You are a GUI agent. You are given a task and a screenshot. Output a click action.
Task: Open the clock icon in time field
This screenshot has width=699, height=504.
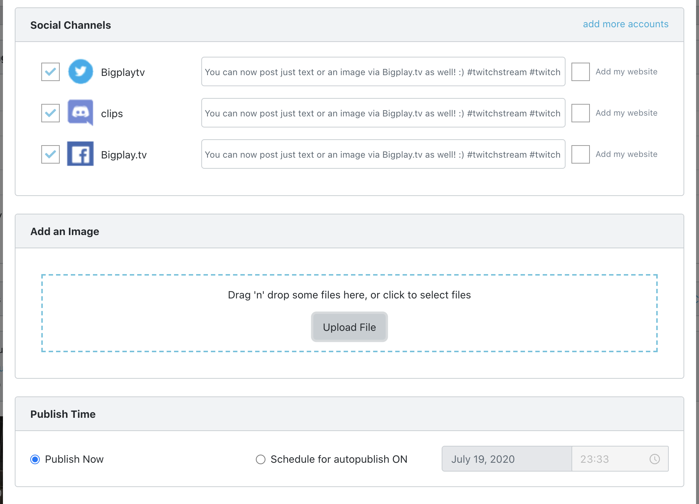(x=655, y=459)
